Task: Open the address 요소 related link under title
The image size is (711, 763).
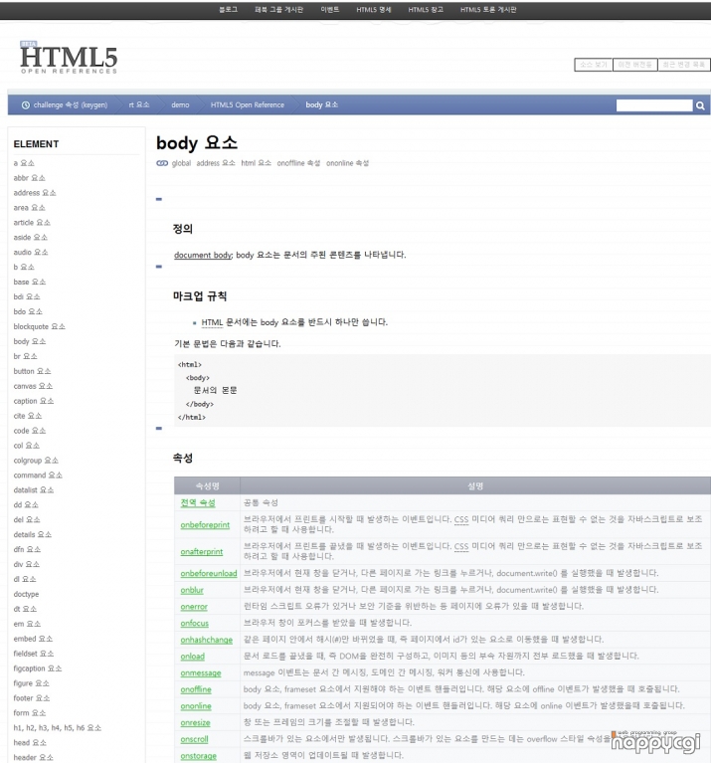Action: (216, 163)
